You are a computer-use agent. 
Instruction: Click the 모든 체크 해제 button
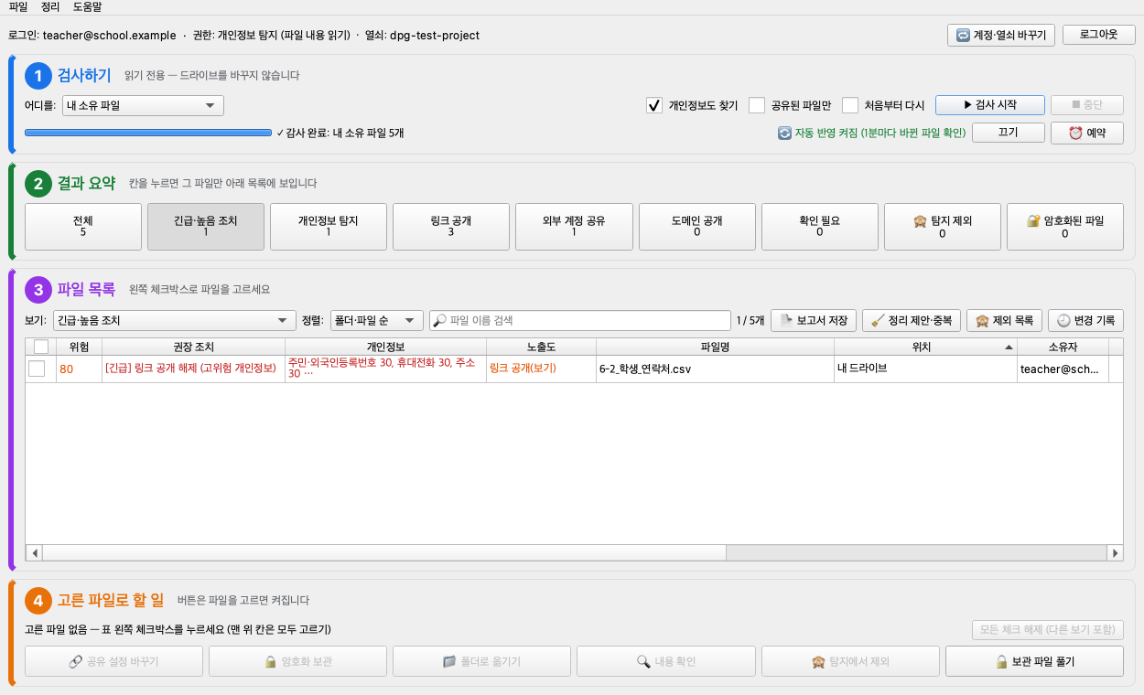[1048, 630]
